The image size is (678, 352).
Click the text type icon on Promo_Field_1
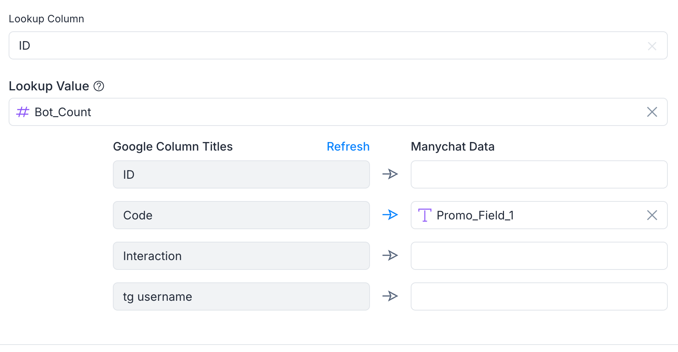coord(424,215)
